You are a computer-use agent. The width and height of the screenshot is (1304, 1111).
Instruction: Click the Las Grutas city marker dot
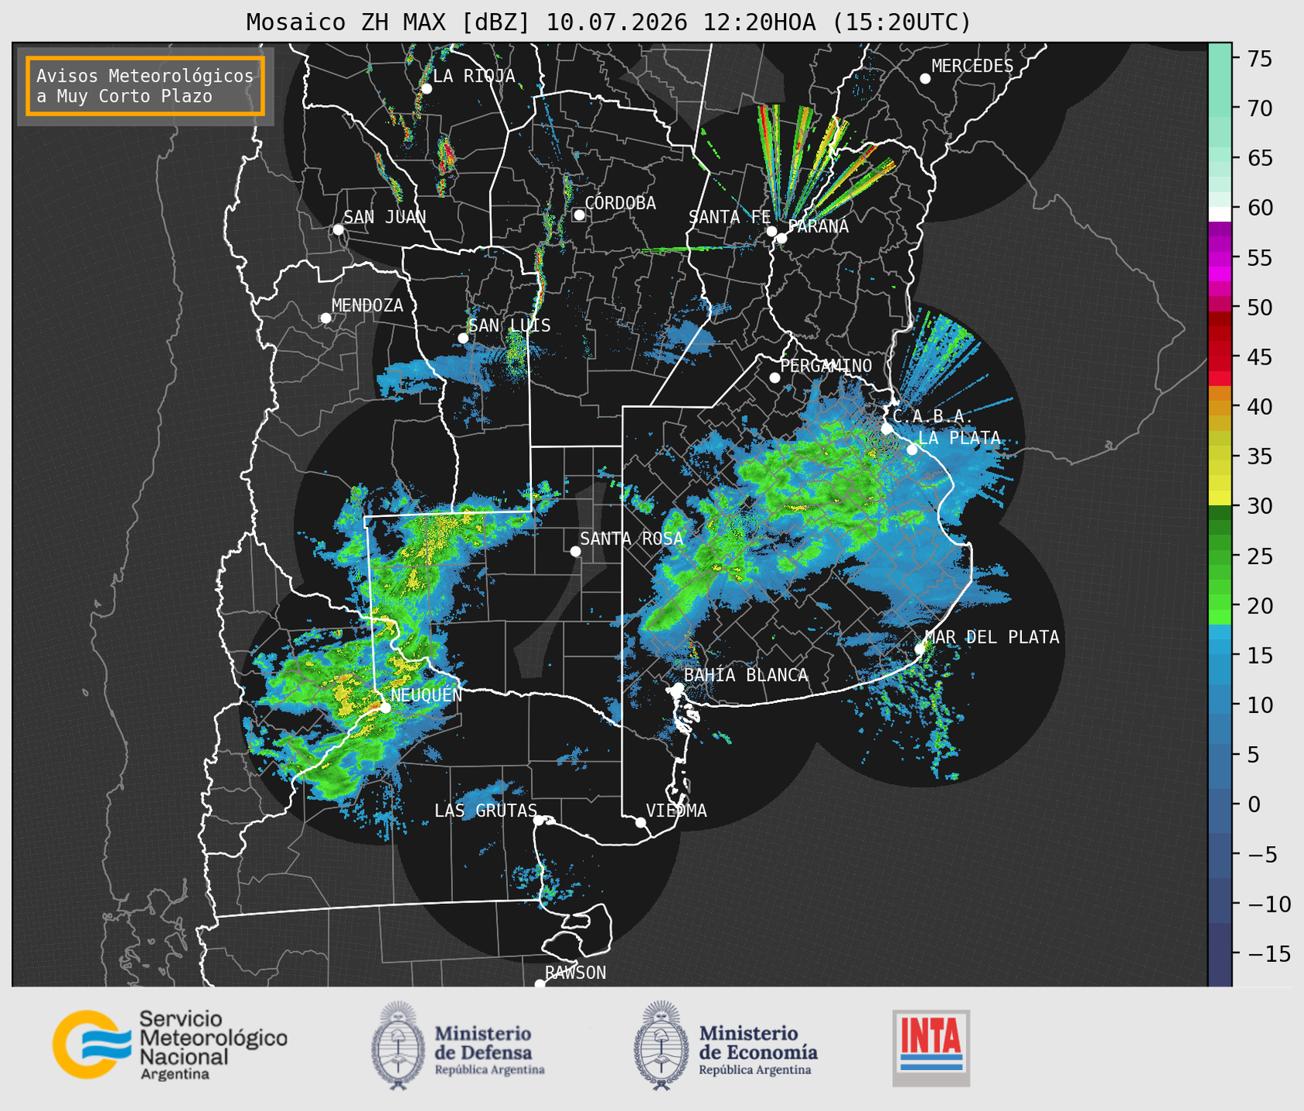click(539, 821)
